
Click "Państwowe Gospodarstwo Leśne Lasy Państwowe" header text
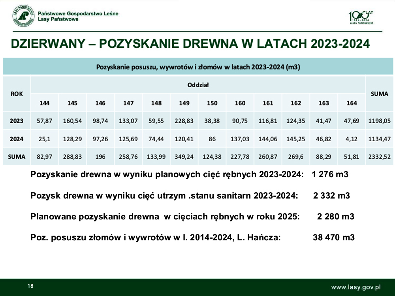click(78, 16)
